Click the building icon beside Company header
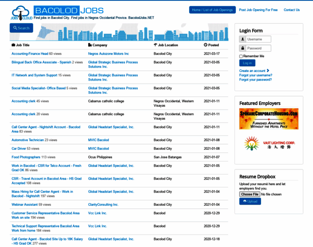313x247 pixels. pos(90,45)
